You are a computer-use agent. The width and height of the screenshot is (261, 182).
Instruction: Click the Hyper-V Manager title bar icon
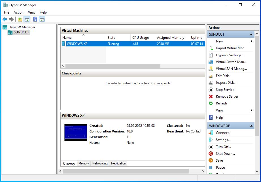[6, 5]
